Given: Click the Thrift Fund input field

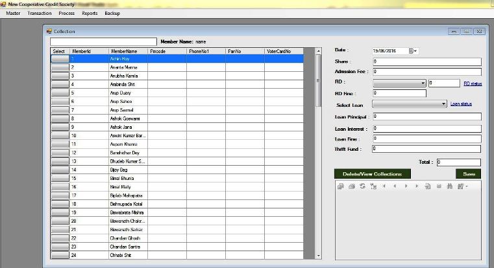Looking at the screenshot, I should point(426,149).
